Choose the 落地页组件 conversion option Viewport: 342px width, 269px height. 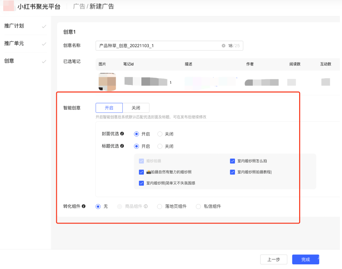(x=160, y=206)
